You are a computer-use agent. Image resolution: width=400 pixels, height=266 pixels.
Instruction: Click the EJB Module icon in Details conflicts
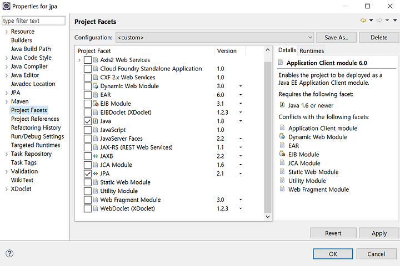(282, 154)
